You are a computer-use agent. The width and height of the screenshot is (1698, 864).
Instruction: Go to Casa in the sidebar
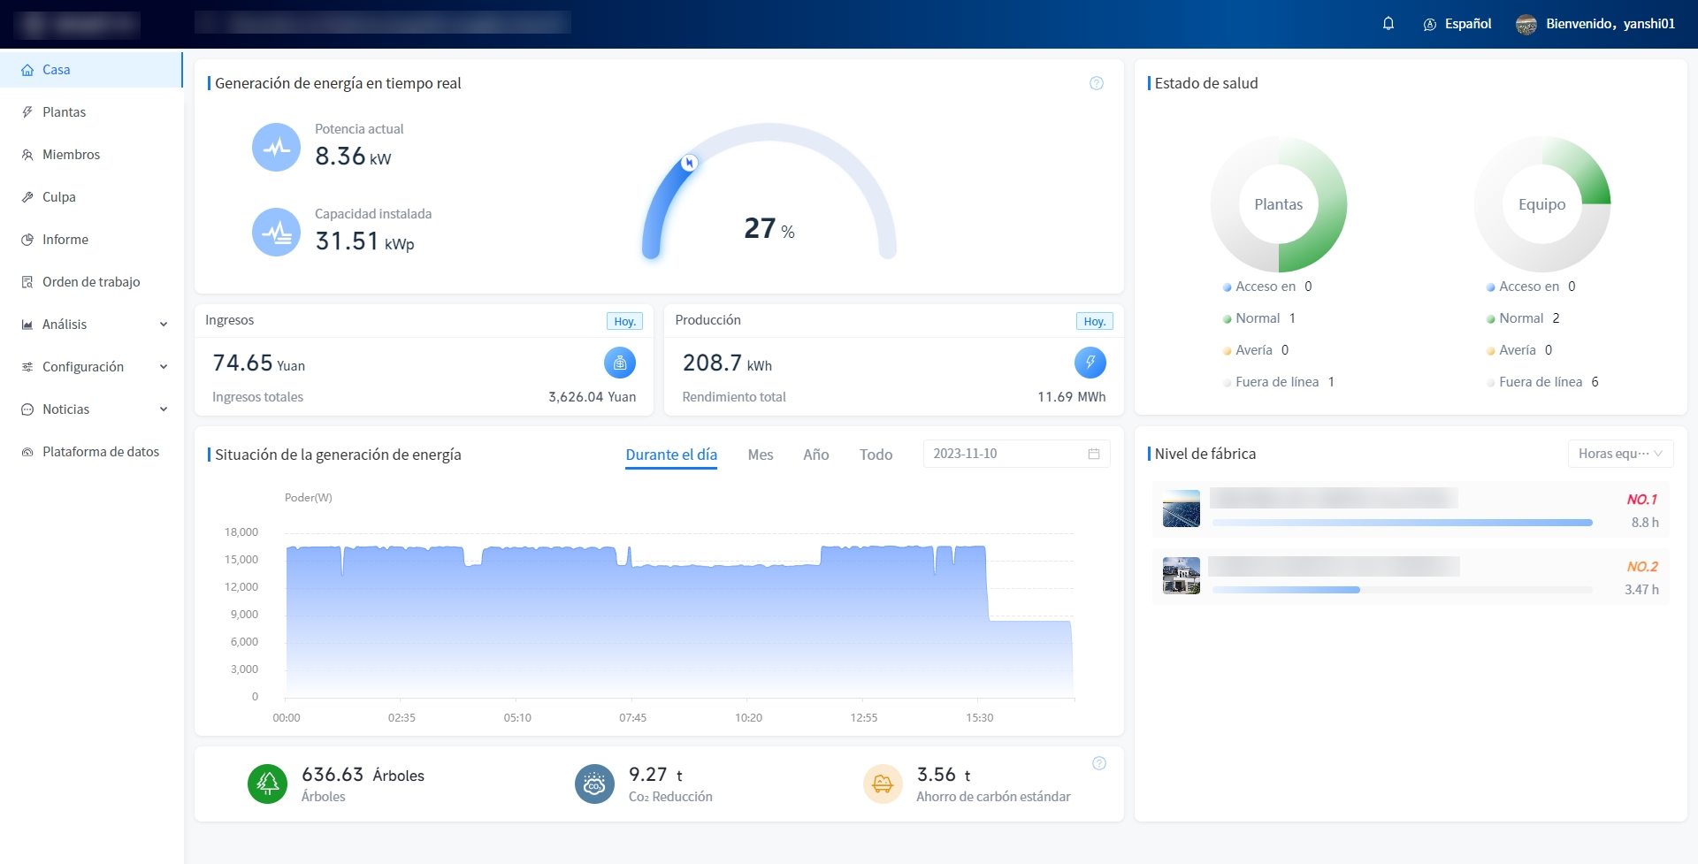point(91,70)
